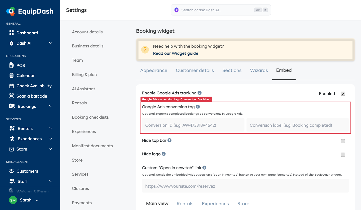Select the Rentals sub-tab under embed views

coord(185,204)
